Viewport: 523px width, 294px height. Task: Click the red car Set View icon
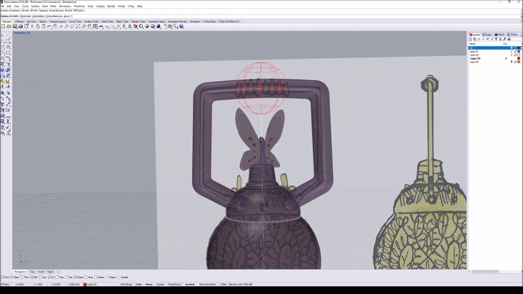101,26
